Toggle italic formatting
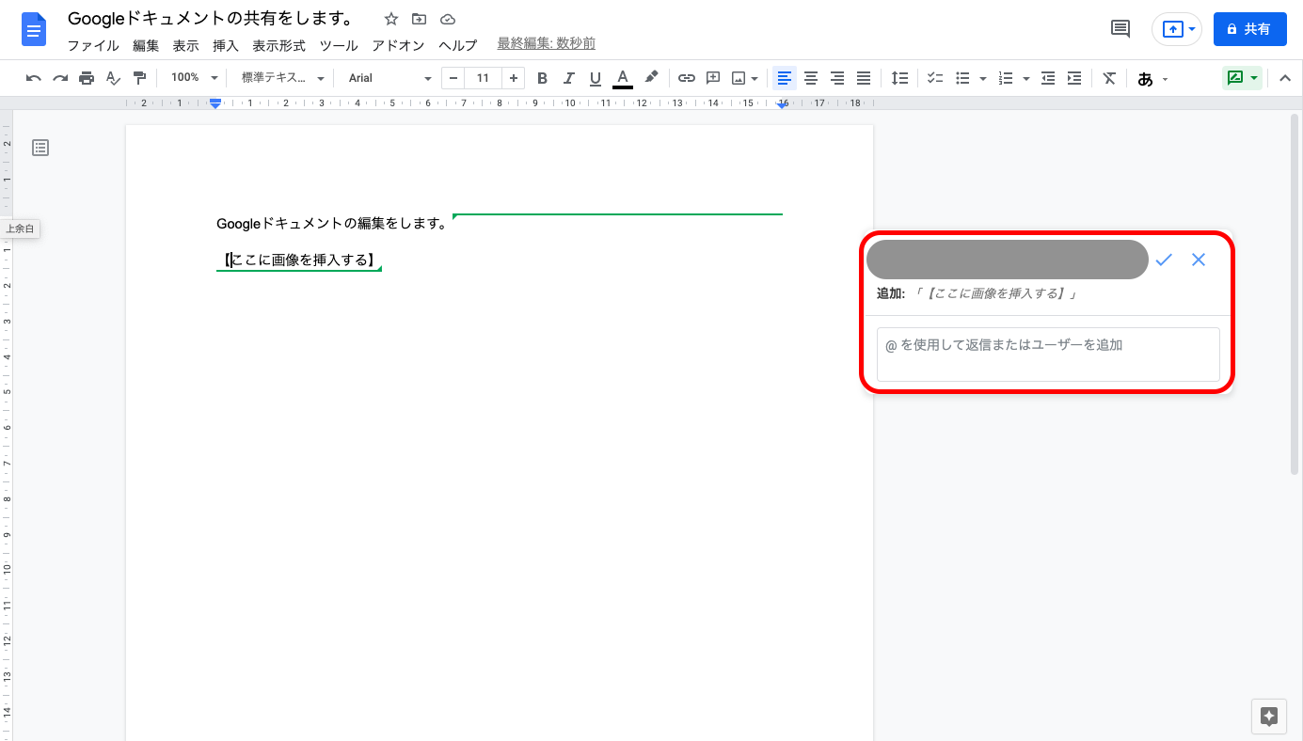 click(568, 78)
